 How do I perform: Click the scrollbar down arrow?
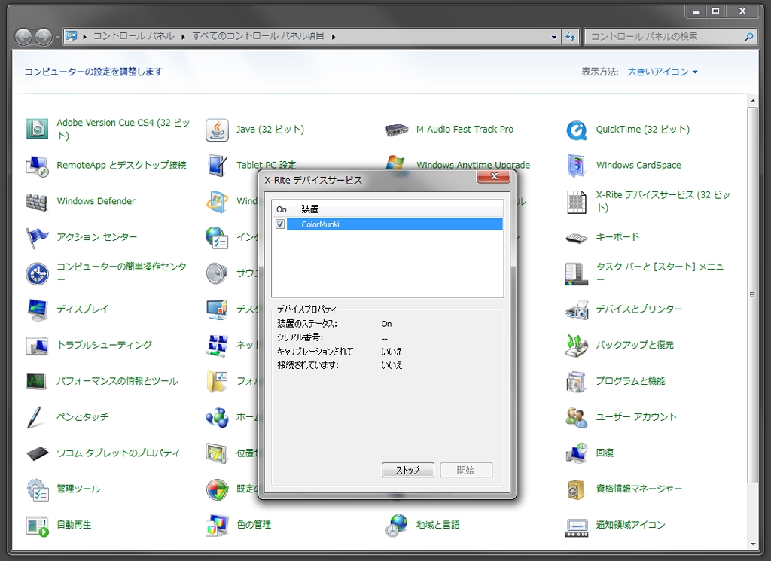click(x=753, y=544)
